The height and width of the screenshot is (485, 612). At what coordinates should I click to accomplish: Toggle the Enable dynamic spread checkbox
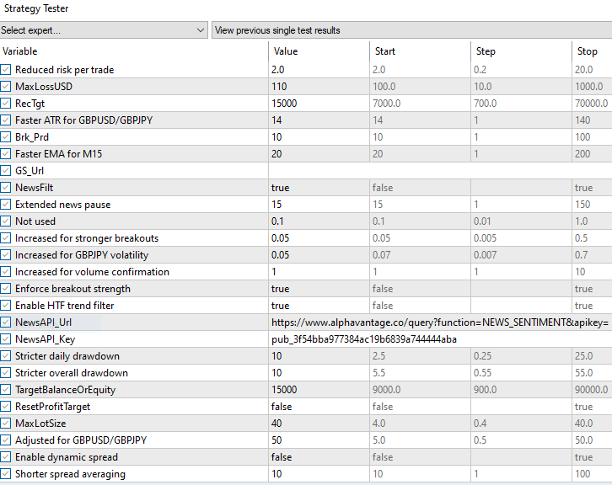click(7, 457)
